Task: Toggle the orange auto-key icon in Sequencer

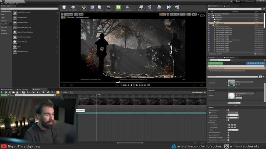Action: tap(58, 92)
